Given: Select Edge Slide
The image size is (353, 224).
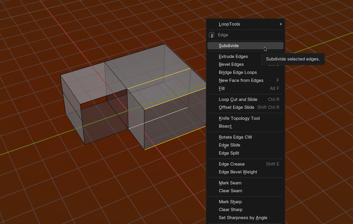Looking at the screenshot, I should click(x=245, y=145).
